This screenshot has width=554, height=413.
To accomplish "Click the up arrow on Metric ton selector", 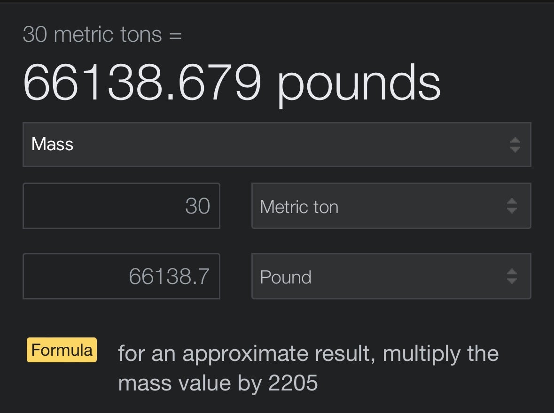I will (x=512, y=202).
